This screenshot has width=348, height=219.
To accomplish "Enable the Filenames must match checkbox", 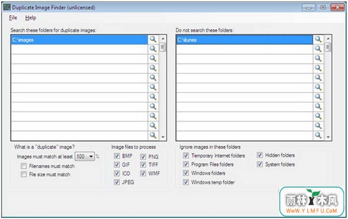I will [x=24, y=166].
